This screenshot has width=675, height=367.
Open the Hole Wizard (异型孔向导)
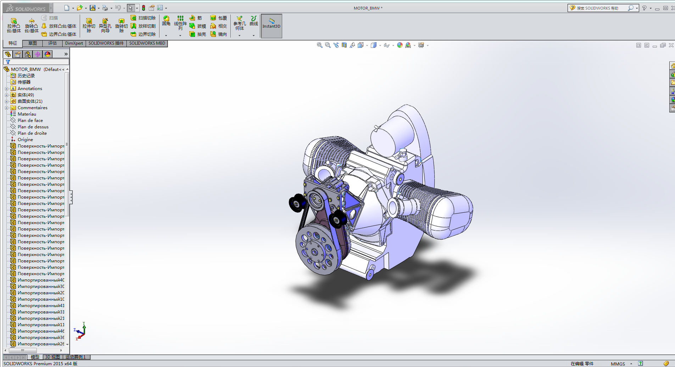105,25
